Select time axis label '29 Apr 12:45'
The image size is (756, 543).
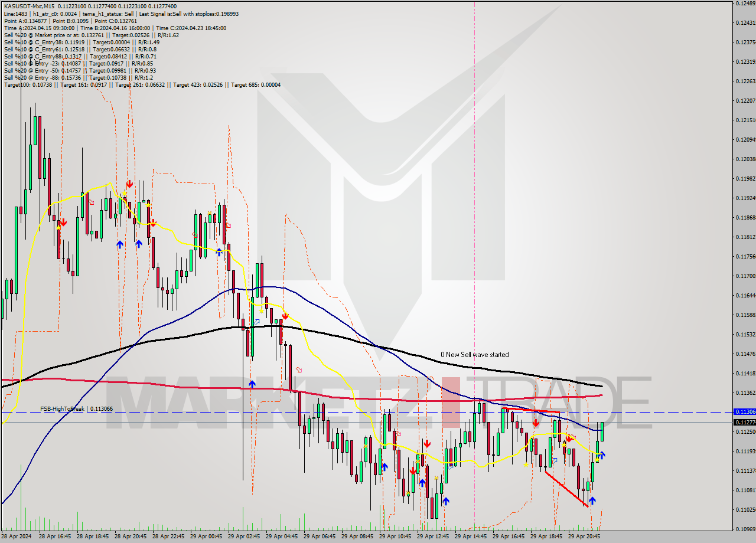pyautogui.click(x=432, y=537)
